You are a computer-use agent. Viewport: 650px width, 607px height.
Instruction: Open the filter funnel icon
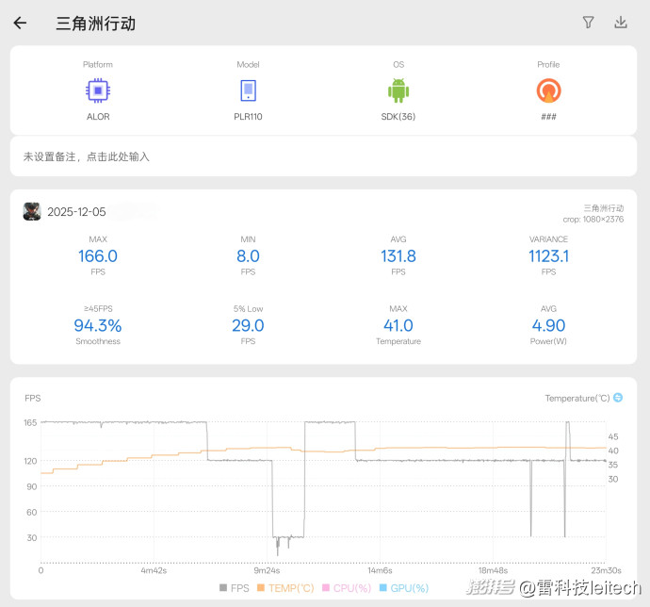coord(589,23)
